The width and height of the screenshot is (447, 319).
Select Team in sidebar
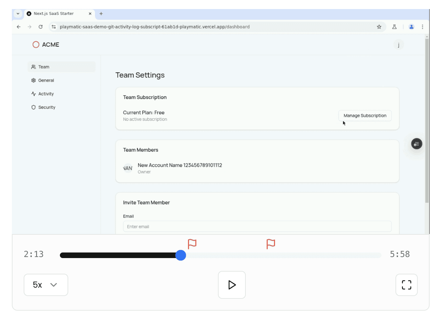tap(61, 67)
